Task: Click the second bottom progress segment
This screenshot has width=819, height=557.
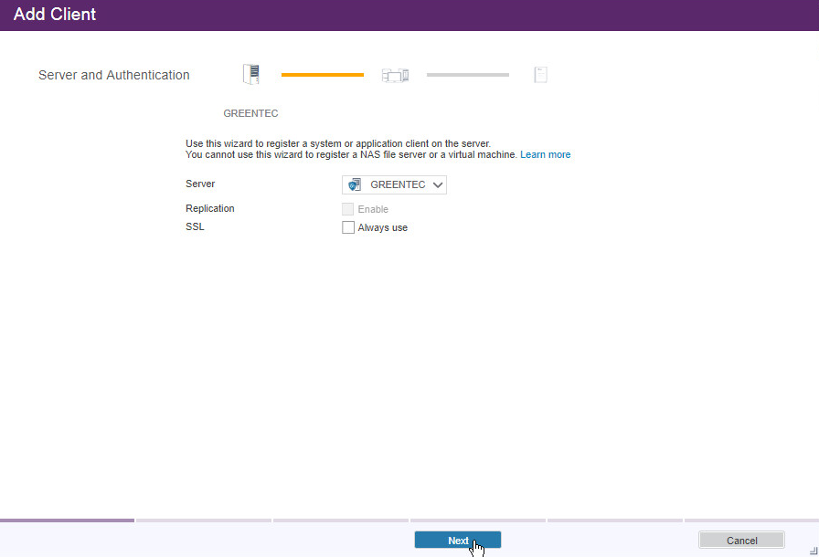Action: 204,520
